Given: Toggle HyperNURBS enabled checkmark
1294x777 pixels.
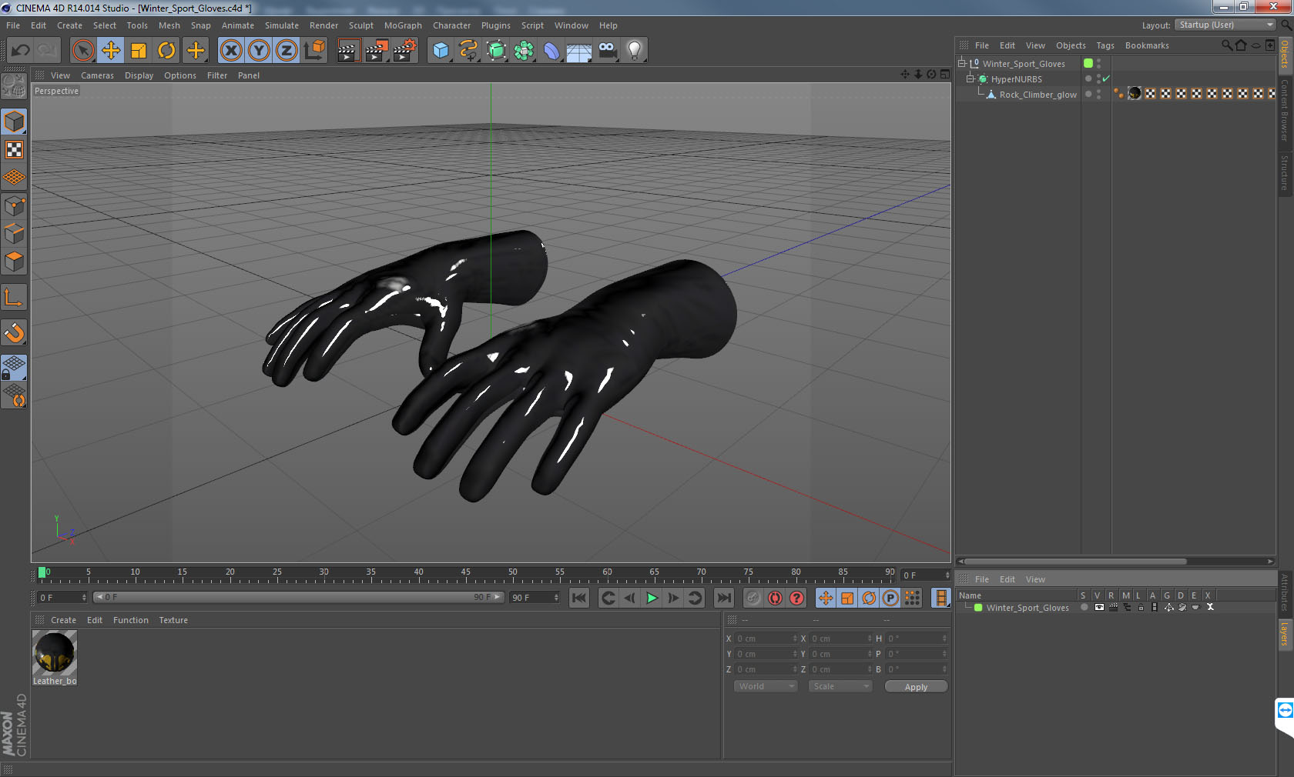Looking at the screenshot, I should pyautogui.click(x=1106, y=78).
